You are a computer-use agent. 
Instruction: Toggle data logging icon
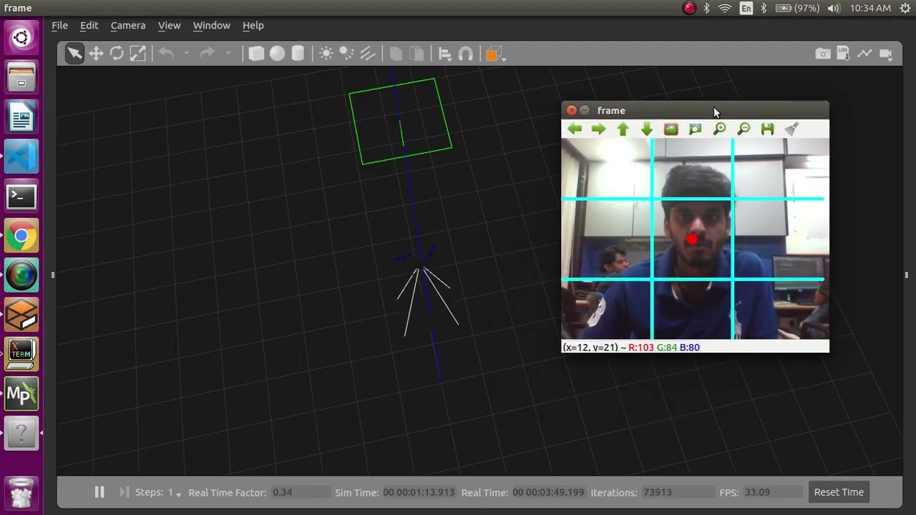[844, 54]
